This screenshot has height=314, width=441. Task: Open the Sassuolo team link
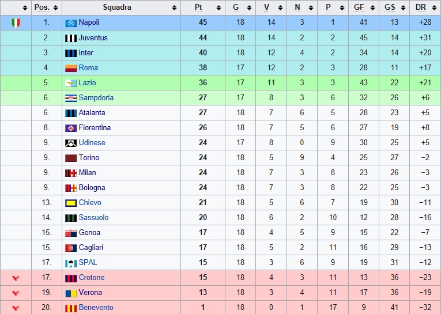(93, 217)
